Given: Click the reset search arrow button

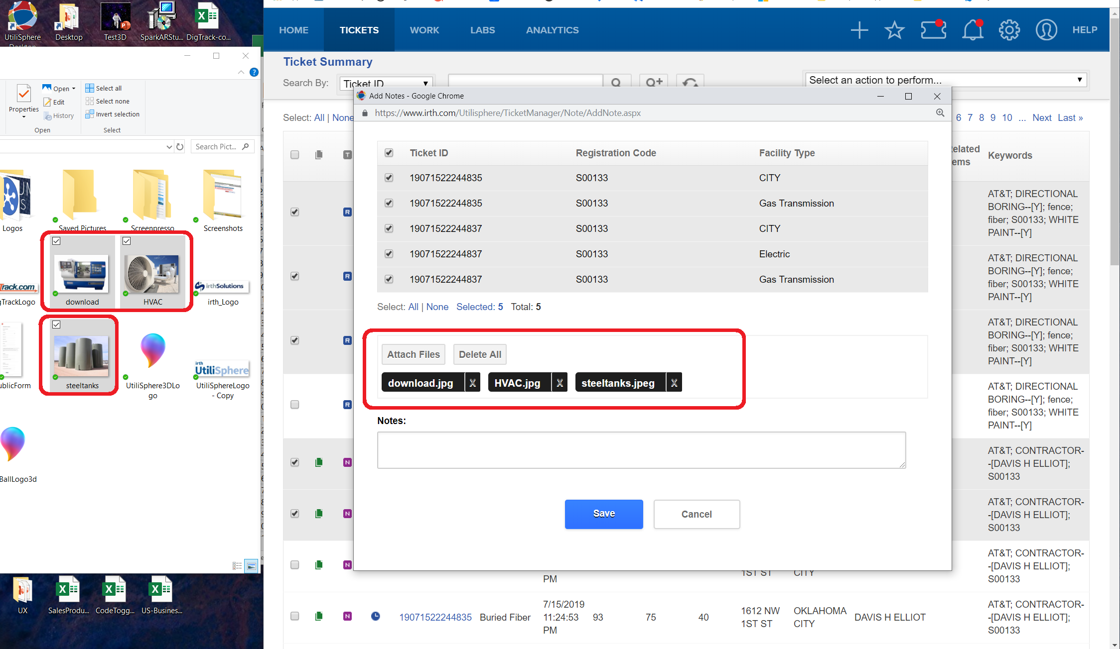Looking at the screenshot, I should point(690,82).
